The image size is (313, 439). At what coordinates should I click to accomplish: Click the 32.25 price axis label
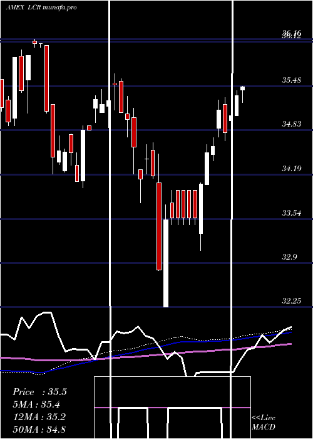291,301
